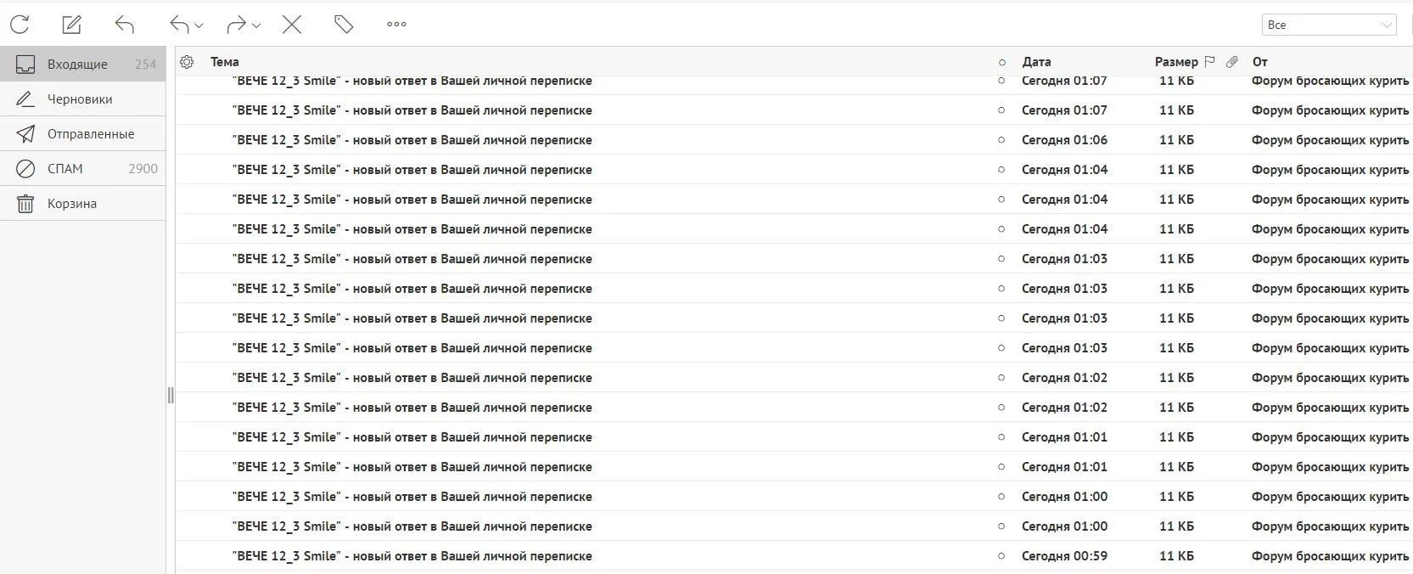Delete the selected message with the X icon
Image resolution: width=1413 pixels, height=574 pixels.
[x=292, y=25]
